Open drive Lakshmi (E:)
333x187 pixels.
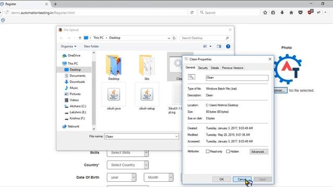click(x=75, y=112)
